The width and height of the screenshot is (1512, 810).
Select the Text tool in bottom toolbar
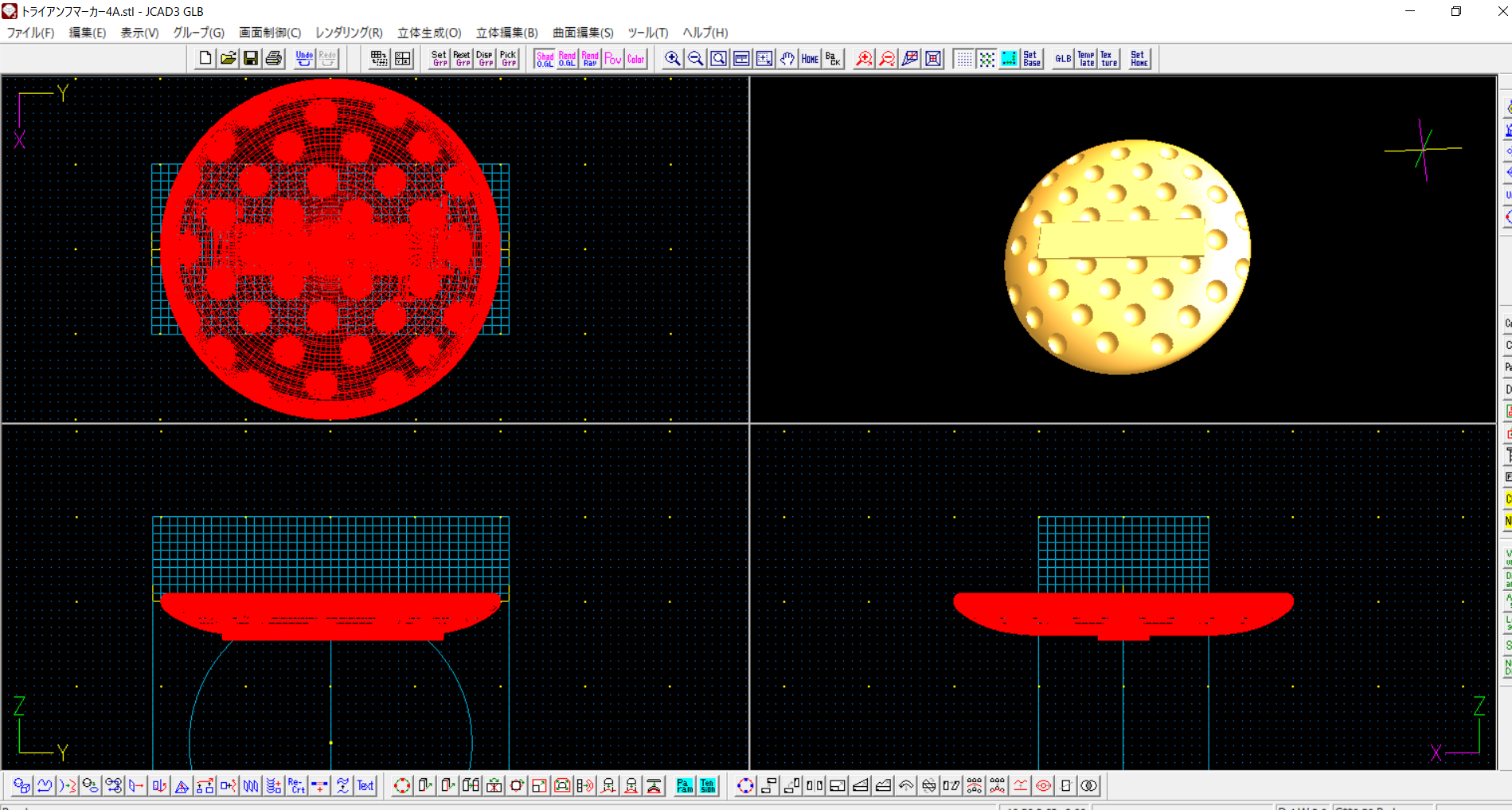[365, 786]
